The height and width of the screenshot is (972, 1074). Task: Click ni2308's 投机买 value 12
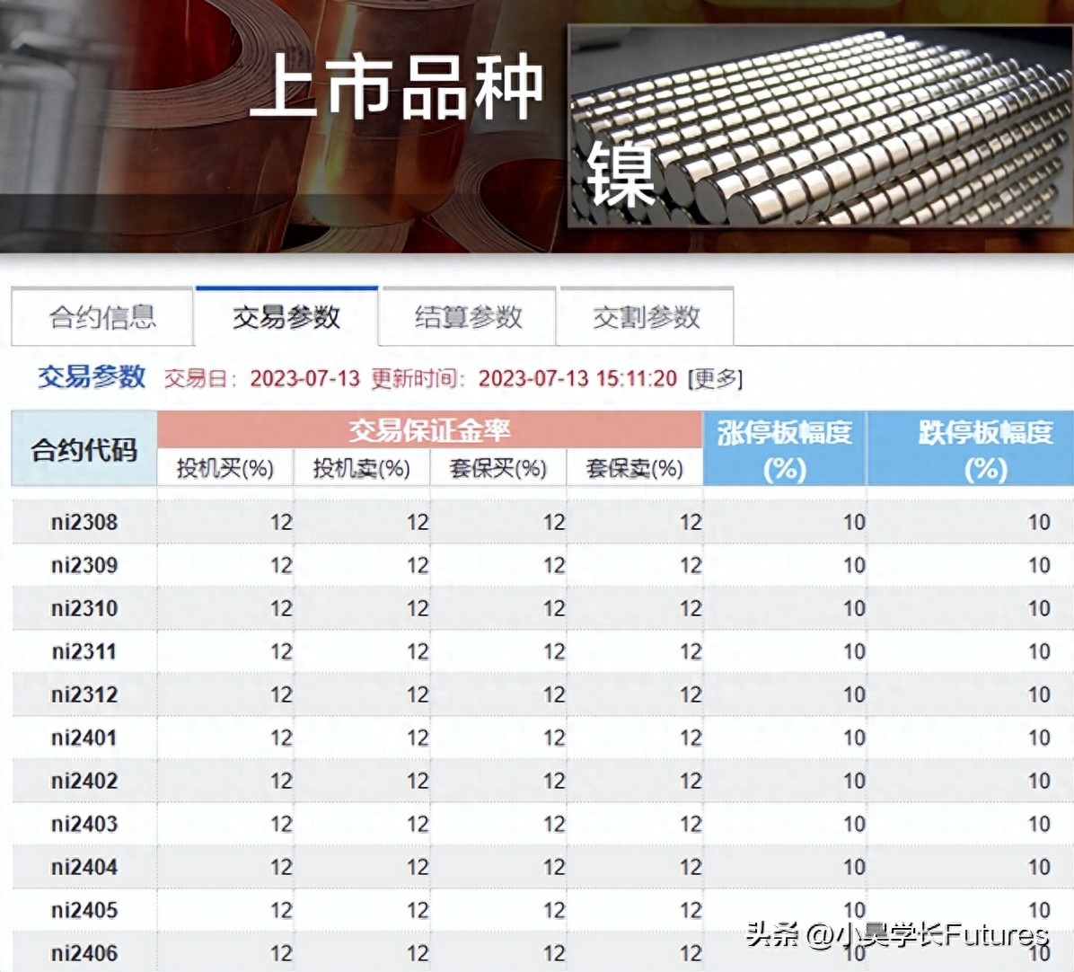pyautogui.click(x=281, y=522)
